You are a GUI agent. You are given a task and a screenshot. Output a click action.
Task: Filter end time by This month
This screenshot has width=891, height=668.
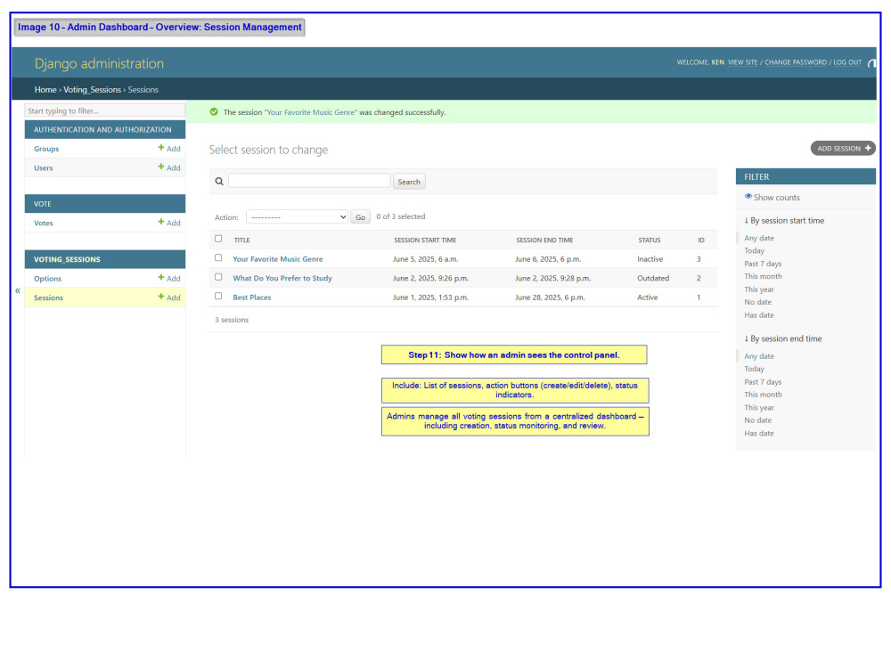tap(764, 395)
